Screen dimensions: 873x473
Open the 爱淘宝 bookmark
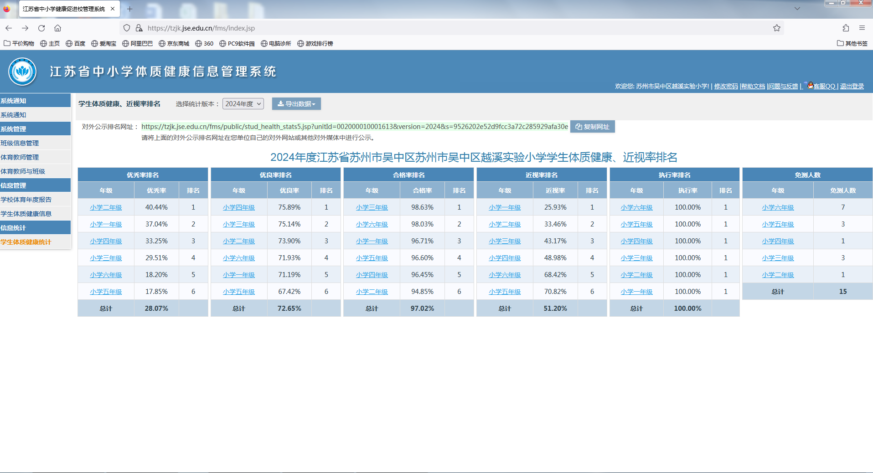(104, 43)
